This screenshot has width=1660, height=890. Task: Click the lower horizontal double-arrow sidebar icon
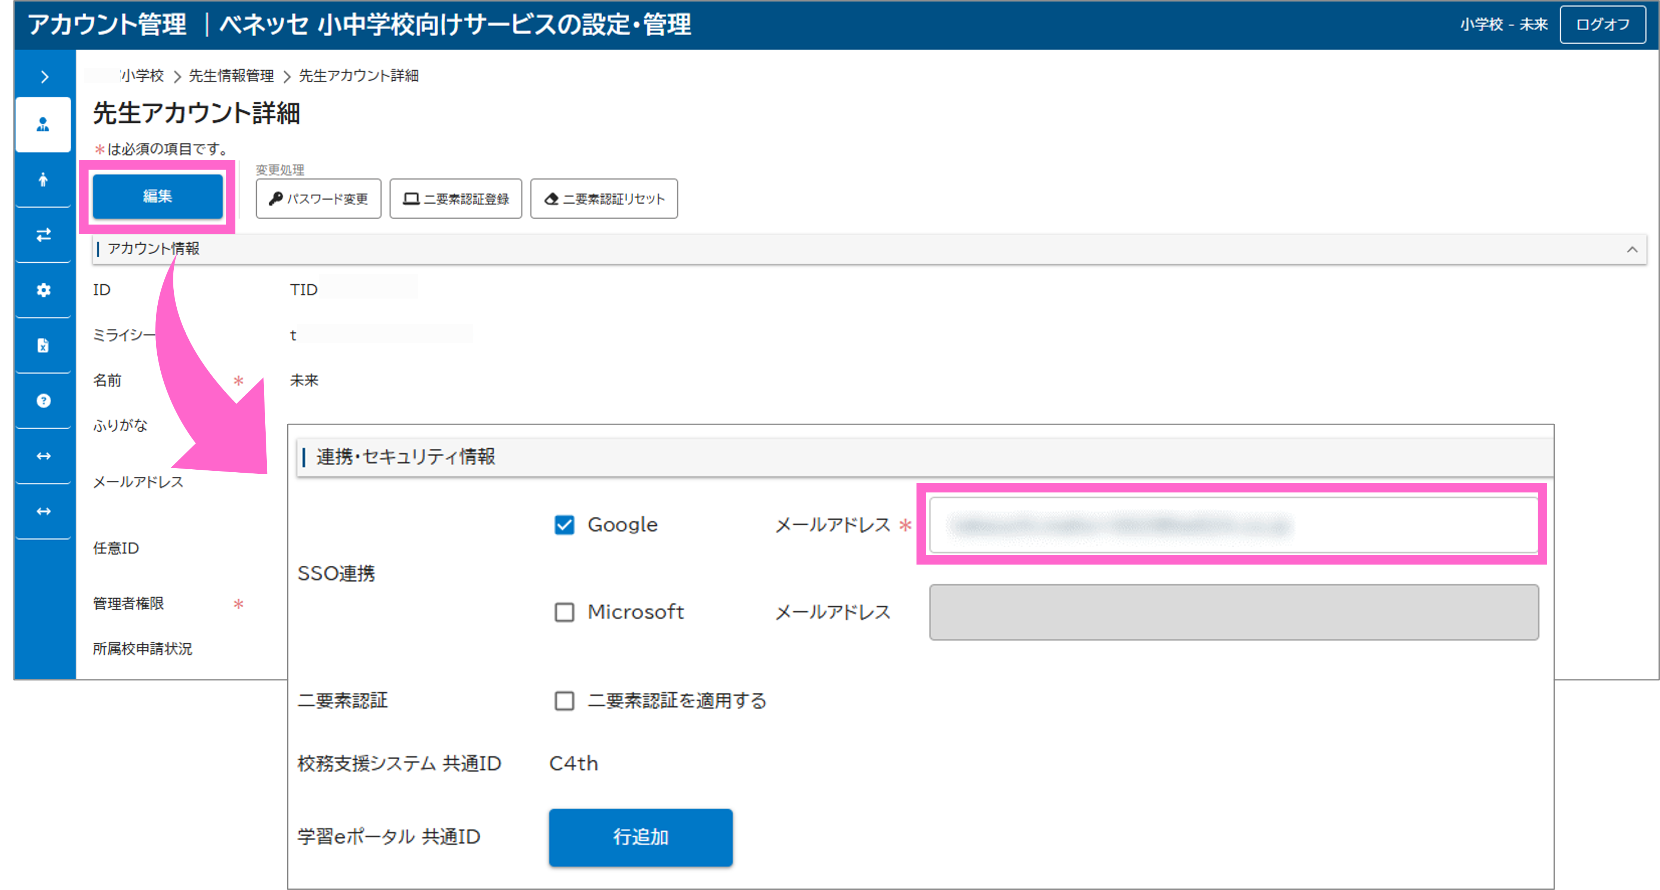click(43, 511)
